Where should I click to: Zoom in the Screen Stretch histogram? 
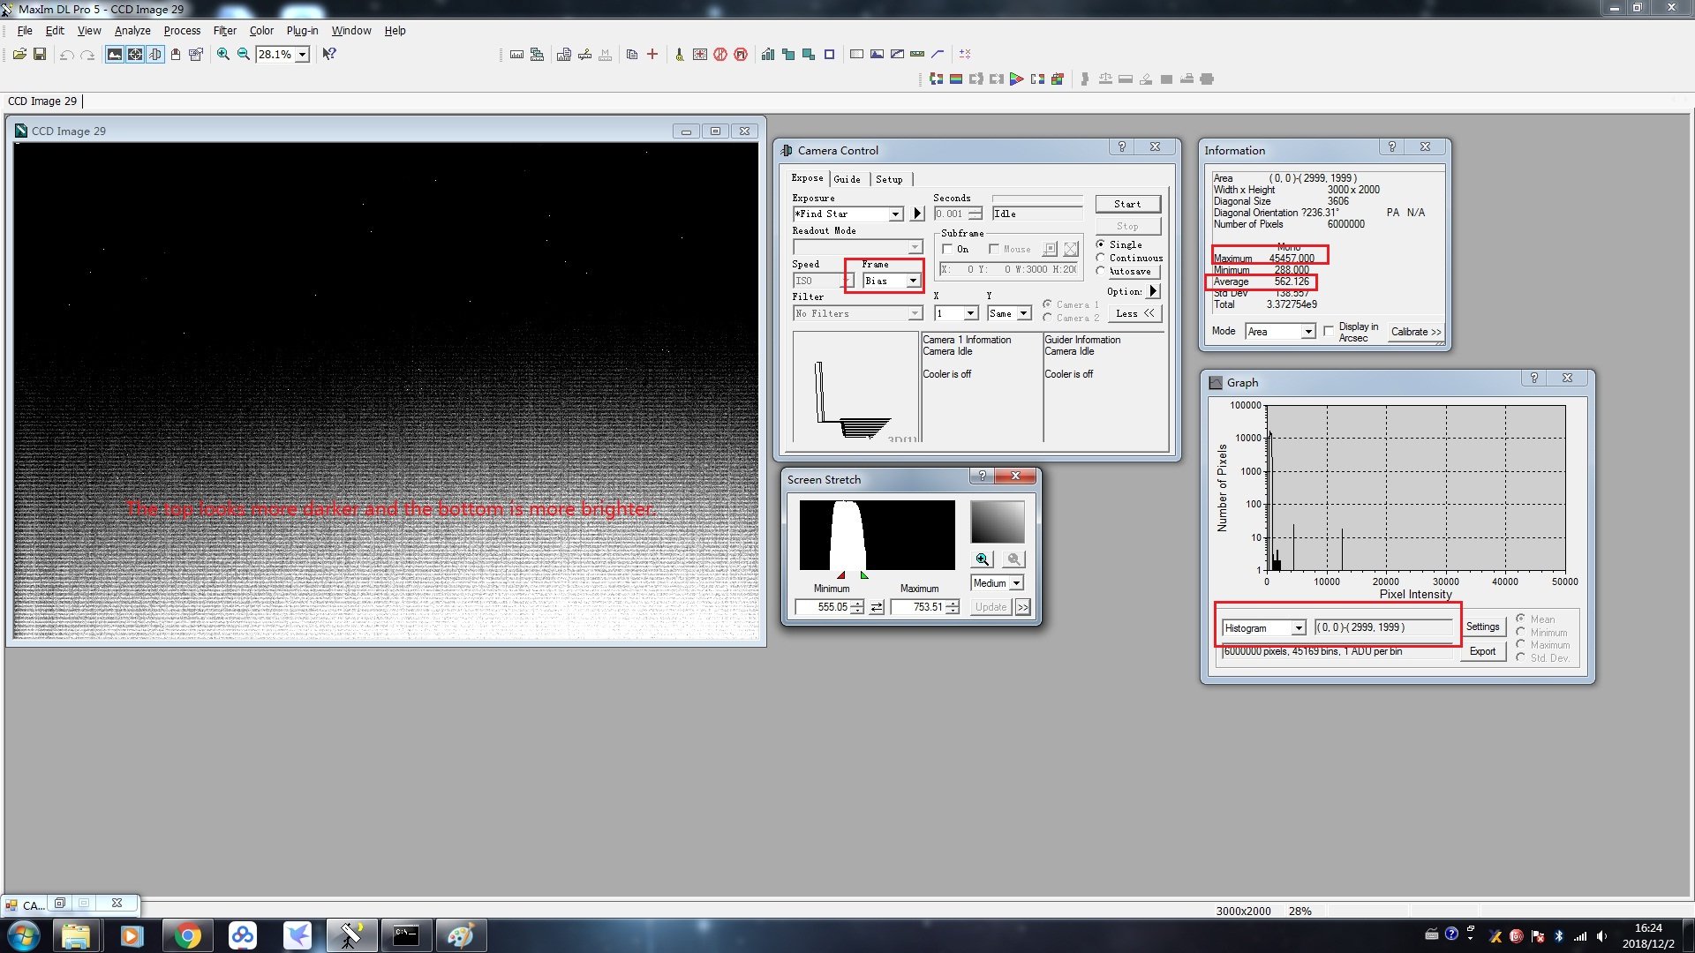click(x=983, y=559)
